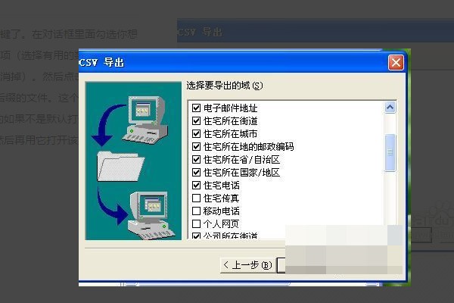Uncheck 住宅所在地的邮政编码 field

pos(196,146)
